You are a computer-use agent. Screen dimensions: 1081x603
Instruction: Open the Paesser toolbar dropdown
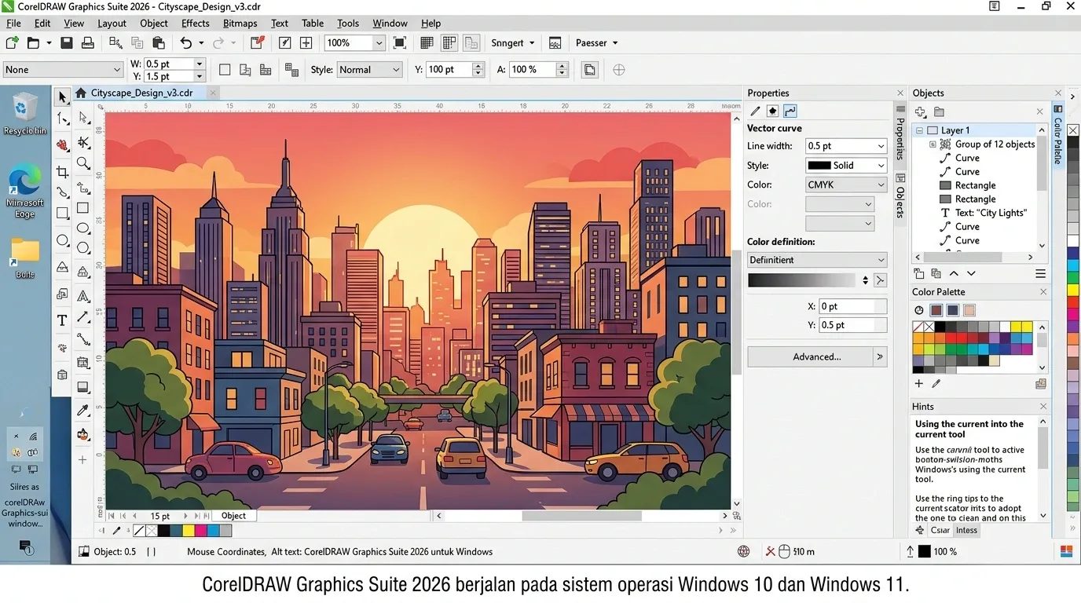tap(597, 43)
